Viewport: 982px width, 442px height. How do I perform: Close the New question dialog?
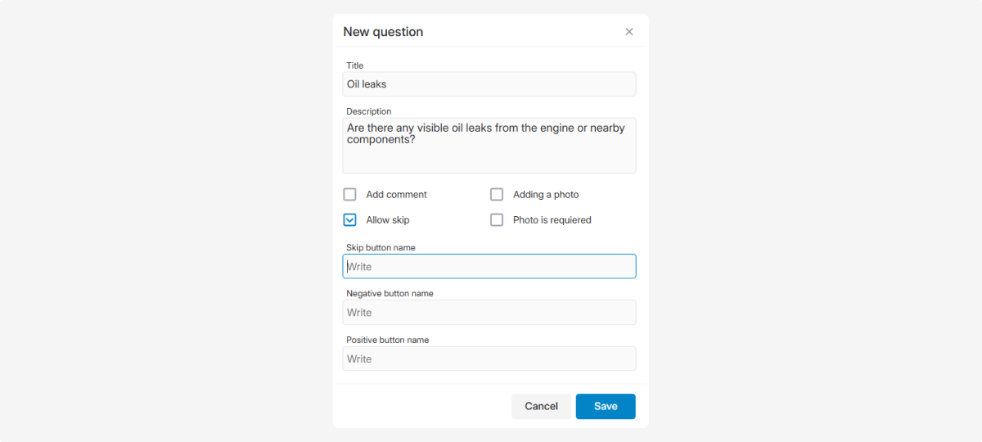coord(629,32)
